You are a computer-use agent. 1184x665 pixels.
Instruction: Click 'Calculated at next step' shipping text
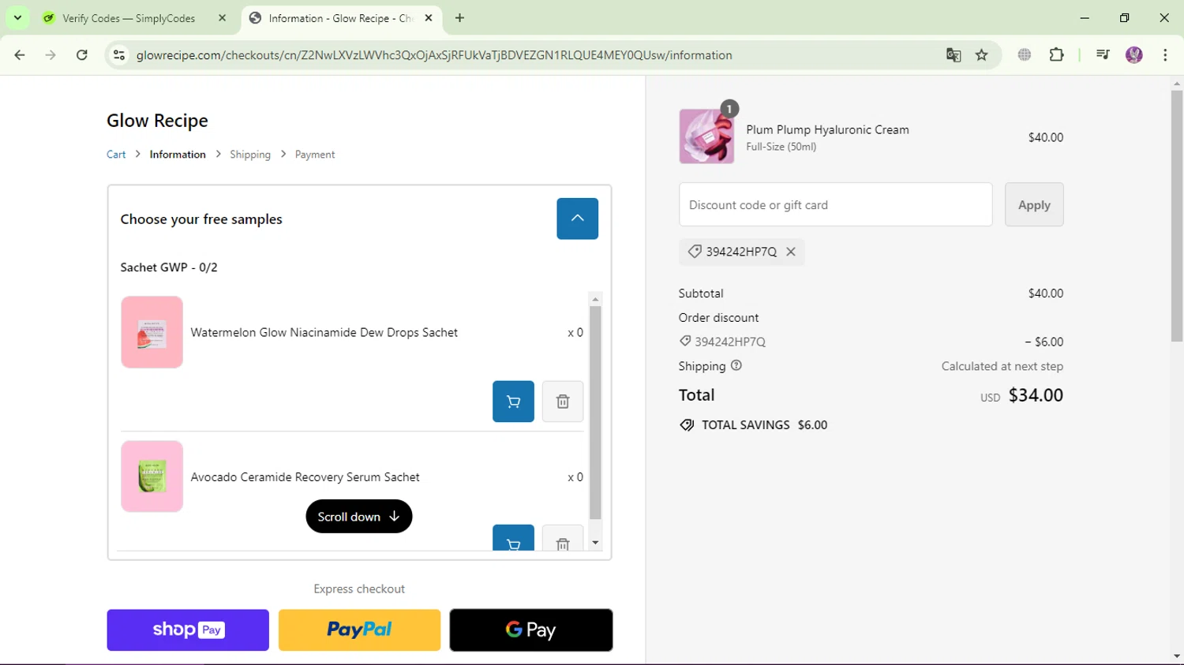[x=1002, y=366]
